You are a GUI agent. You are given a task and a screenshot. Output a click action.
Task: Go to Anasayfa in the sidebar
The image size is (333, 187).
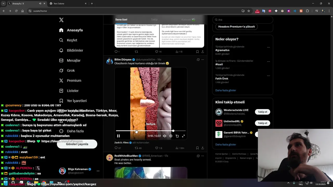pyautogui.click(x=71, y=30)
